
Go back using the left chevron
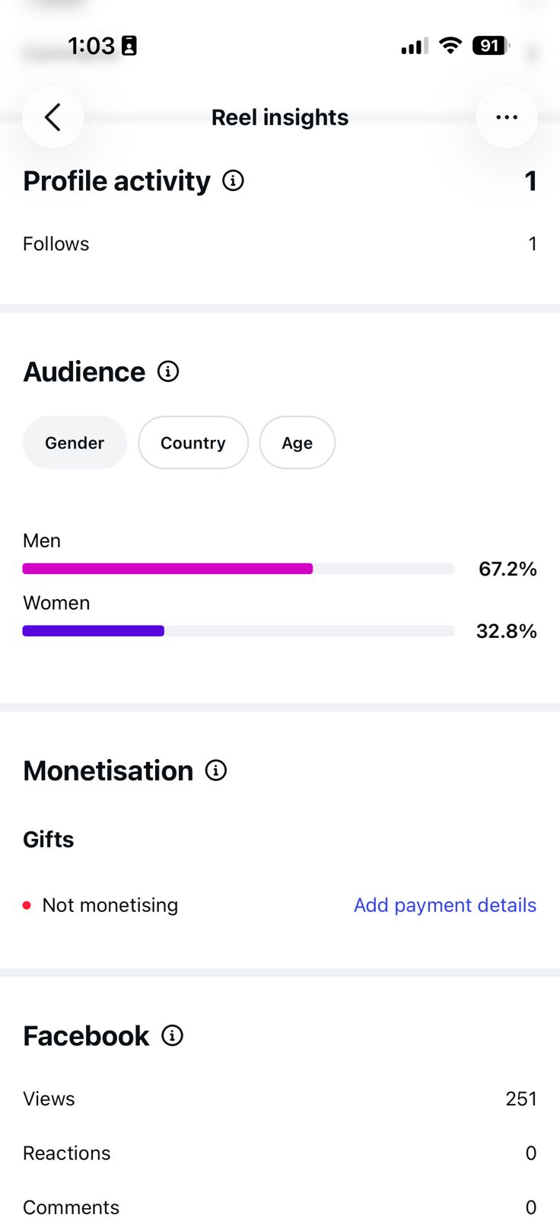coord(52,117)
